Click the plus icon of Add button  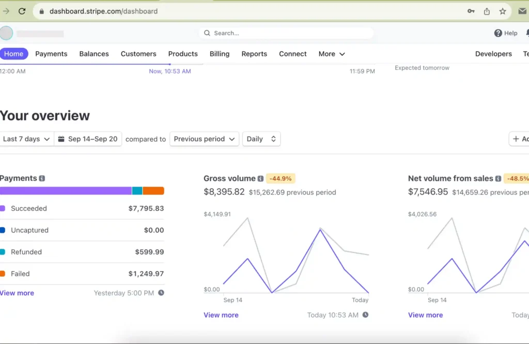[516, 138]
